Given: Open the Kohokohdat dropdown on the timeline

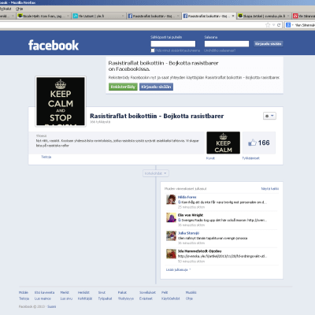Looking at the screenshot, I should [156, 173].
